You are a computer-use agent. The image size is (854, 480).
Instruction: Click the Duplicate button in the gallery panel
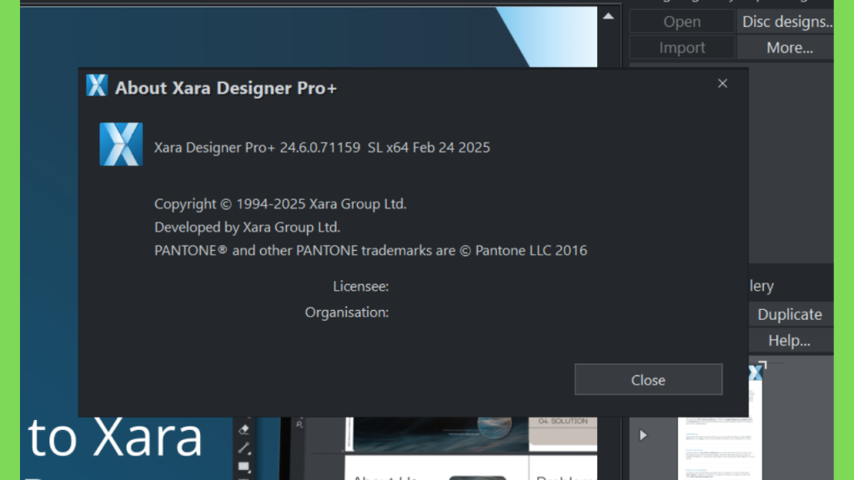pyautogui.click(x=790, y=314)
